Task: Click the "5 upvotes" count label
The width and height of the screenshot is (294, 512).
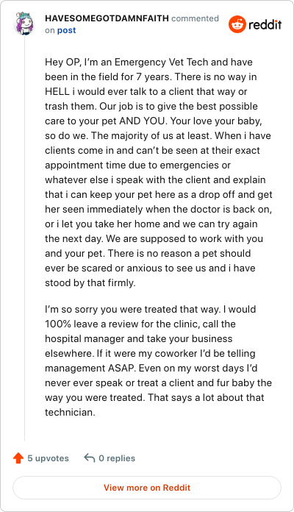Action: (48, 458)
